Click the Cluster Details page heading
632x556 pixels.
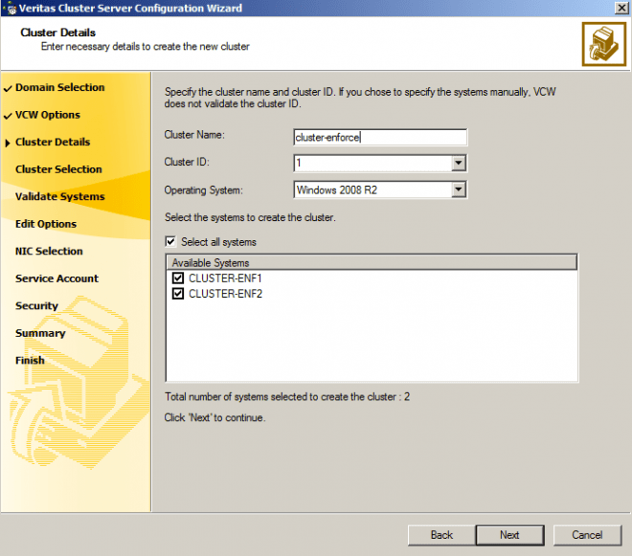[58, 33]
